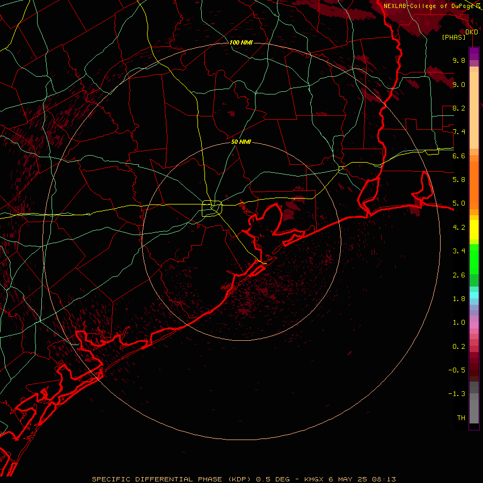Click the DKD label above the color scale
Viewport: 483px width, 483px height.
(x=472, y=32)
